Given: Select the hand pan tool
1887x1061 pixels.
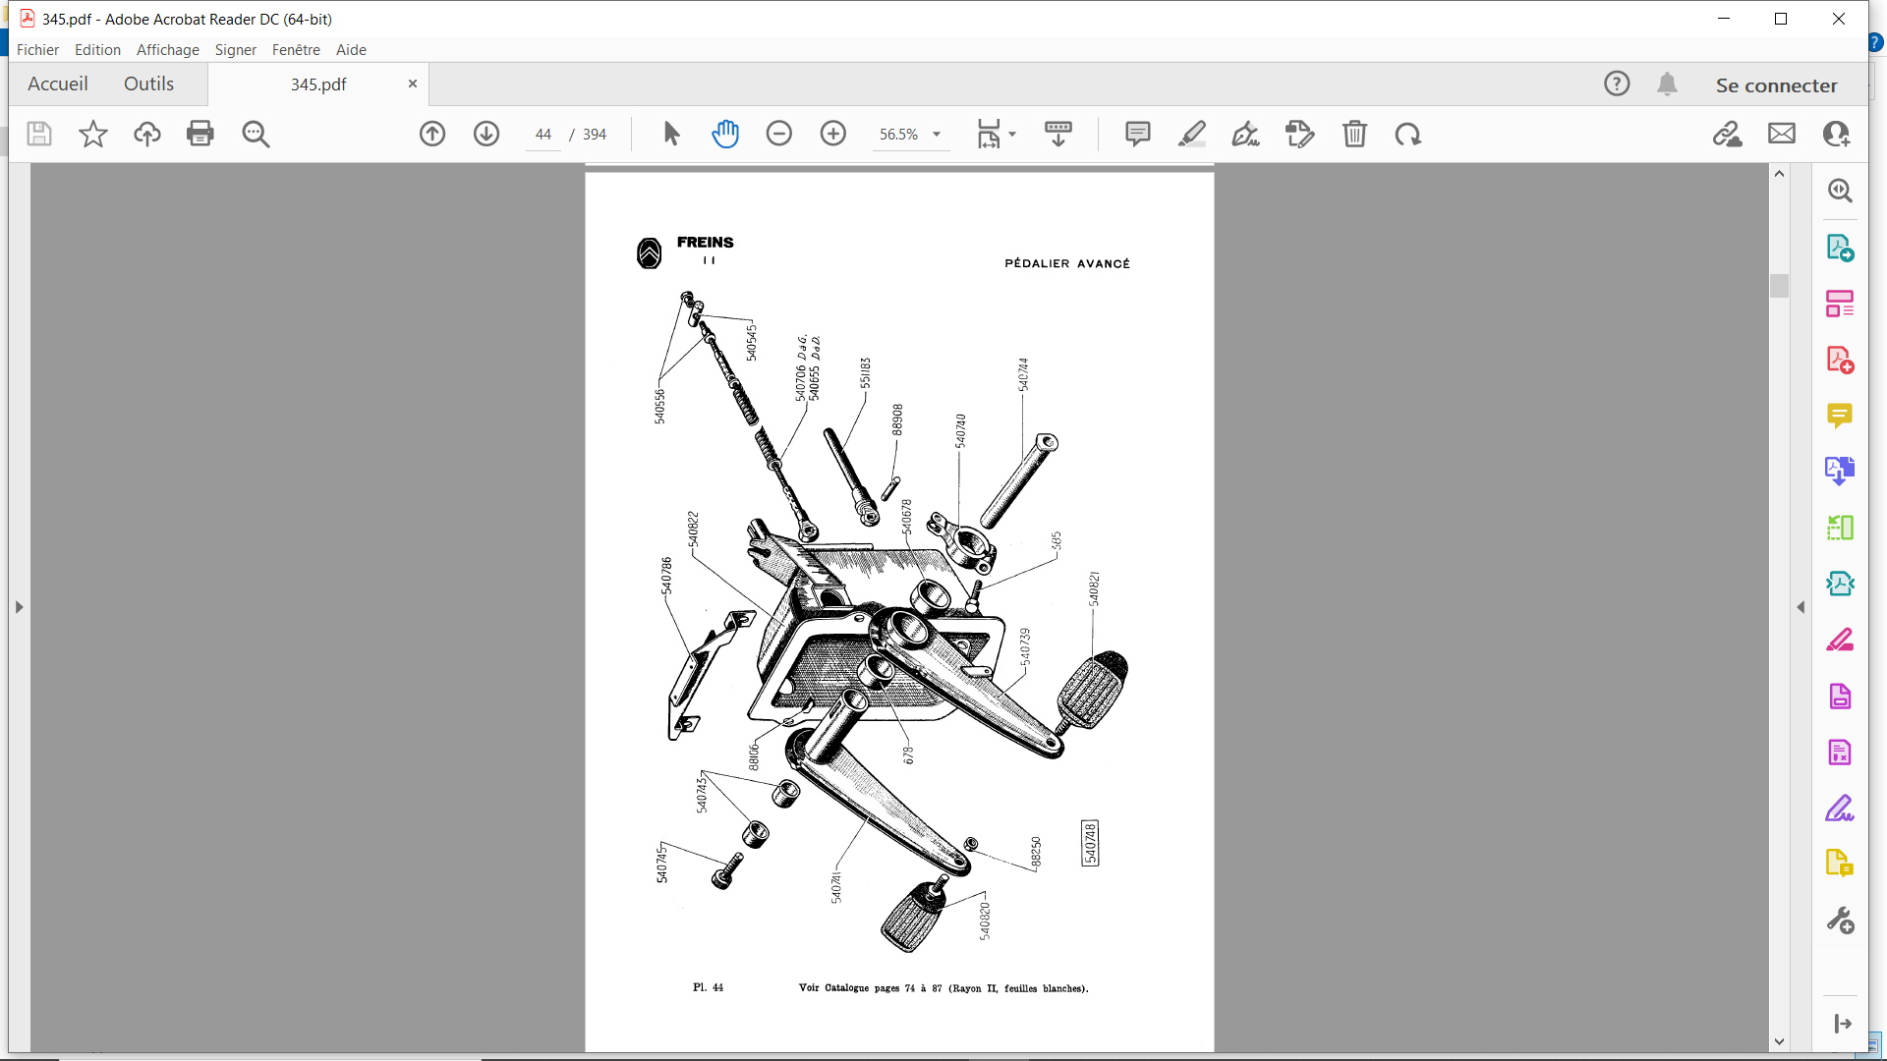Looking at the screenshot, I should pyautogui.click(x=725, y=134).
